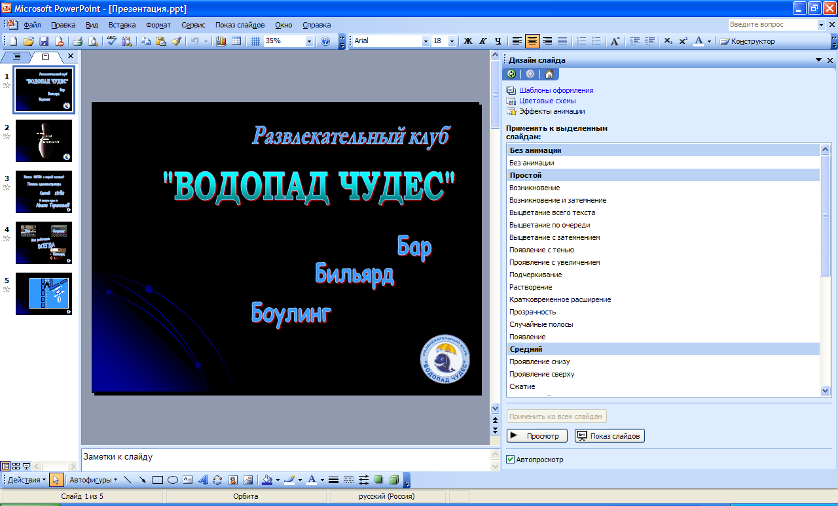Expand Fill Color dropdown arrow
The width and height of the screenshot is (838, 506).
278,480
